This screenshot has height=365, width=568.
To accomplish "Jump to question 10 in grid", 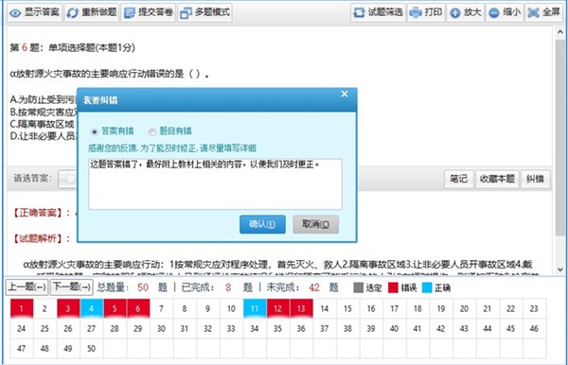I will coord(231,308).
